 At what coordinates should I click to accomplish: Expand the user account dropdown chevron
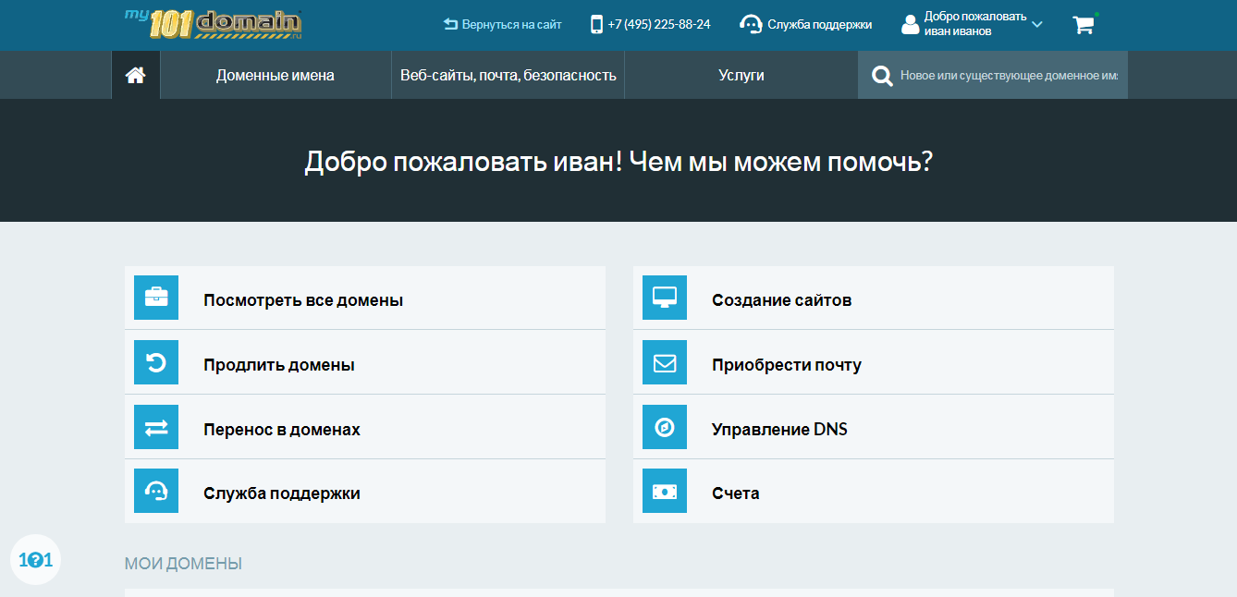(1036, 25)
